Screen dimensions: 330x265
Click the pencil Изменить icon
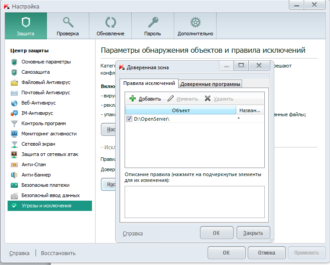click(x=171, y=98)
